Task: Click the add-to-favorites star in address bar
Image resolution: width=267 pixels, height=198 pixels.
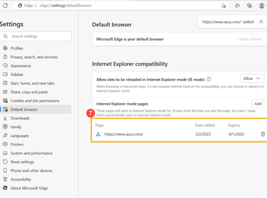Action: [223, 6]
